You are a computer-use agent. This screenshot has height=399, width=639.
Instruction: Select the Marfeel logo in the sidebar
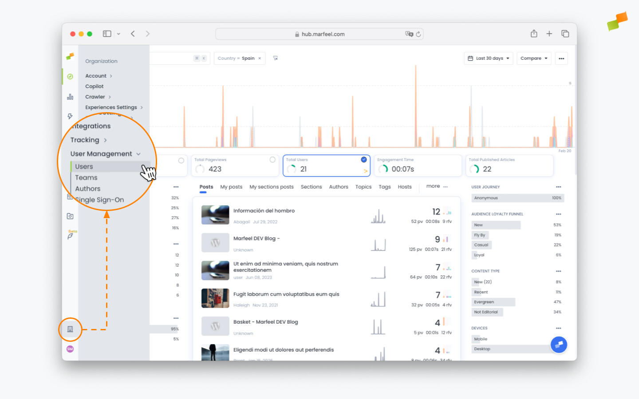pos(70,56)
